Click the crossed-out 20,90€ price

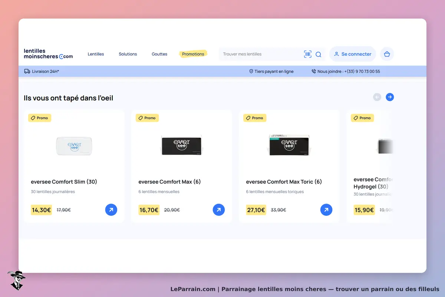tap(172, 210)
